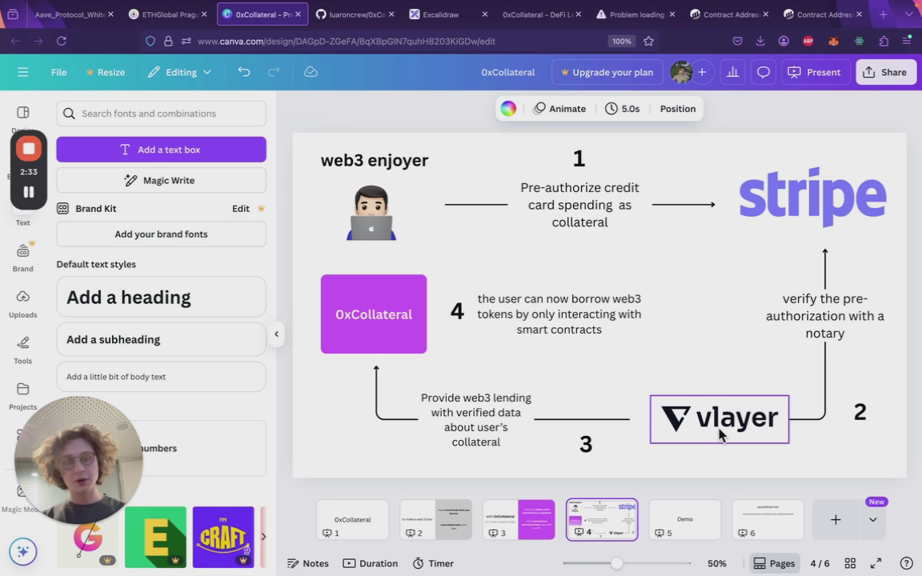Click Upgrade your plan button
The height and width of the screenshot is (576, 922).
click(x=607, y=72)
